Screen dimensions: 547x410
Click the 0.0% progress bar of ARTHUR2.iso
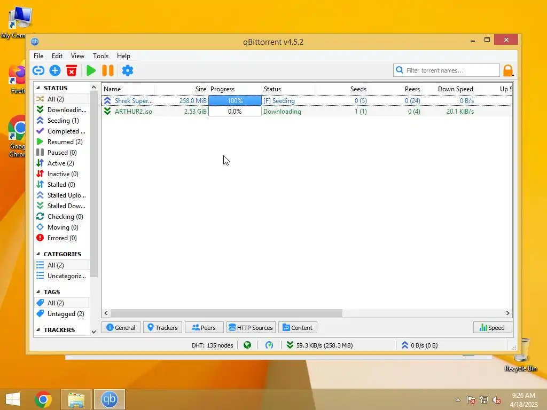click(235, 112)
